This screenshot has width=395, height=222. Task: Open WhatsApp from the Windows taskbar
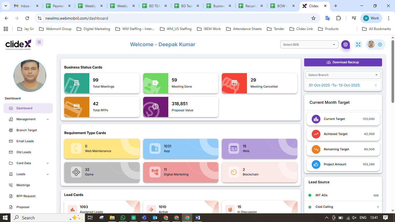123,218
